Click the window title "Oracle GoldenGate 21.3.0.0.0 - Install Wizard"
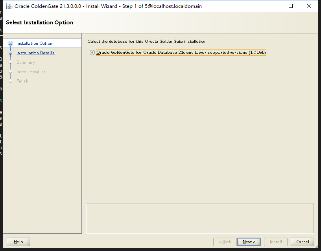Screen dimensions: 321x251 click(x=66, y=6)
